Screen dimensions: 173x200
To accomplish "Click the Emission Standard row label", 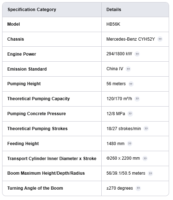I will 27,69.
